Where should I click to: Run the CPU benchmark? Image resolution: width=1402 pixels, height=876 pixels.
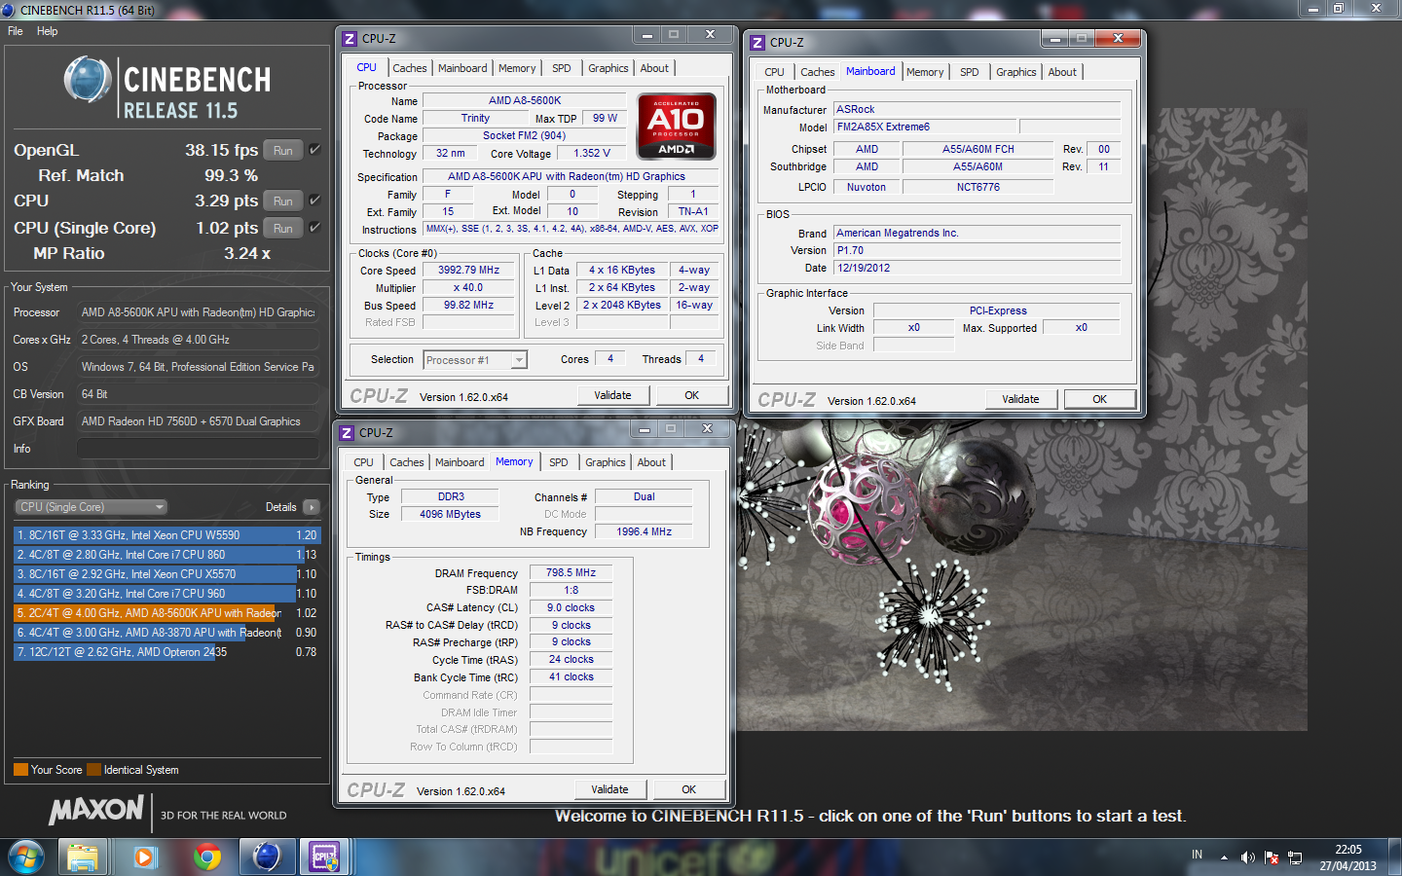(x=282, y=201)
